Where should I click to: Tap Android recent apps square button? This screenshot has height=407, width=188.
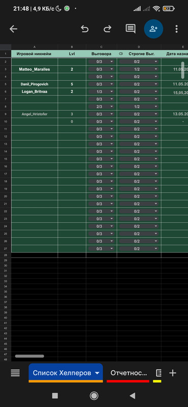pos(55,396)
